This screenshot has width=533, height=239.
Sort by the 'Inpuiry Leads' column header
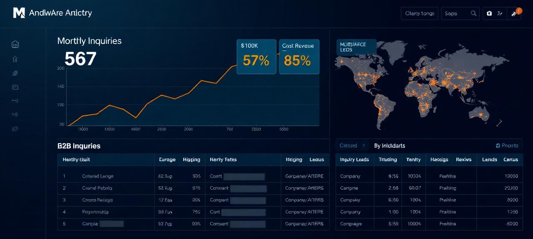354,159
